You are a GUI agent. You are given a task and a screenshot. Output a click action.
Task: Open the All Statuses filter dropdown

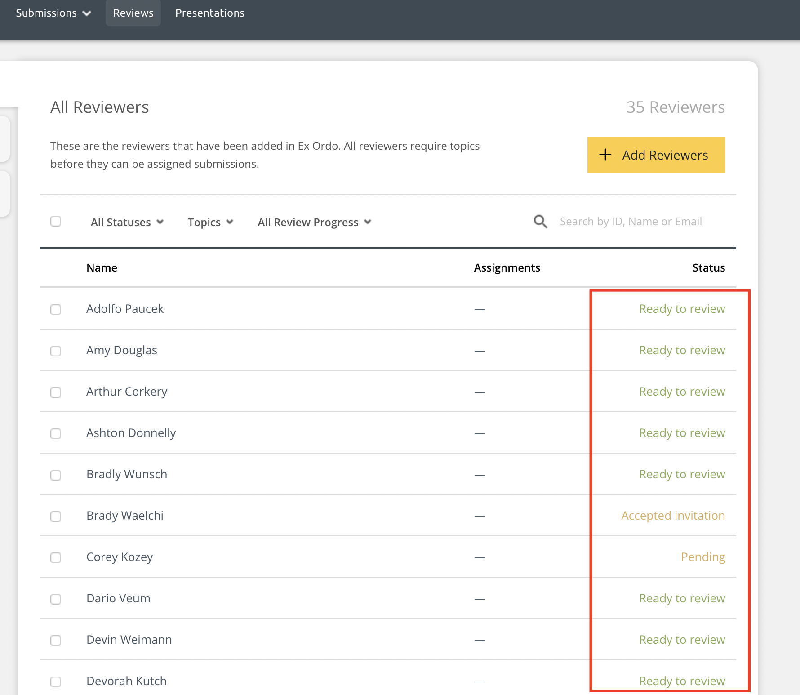pyautogui.click(x=127, y=222)
